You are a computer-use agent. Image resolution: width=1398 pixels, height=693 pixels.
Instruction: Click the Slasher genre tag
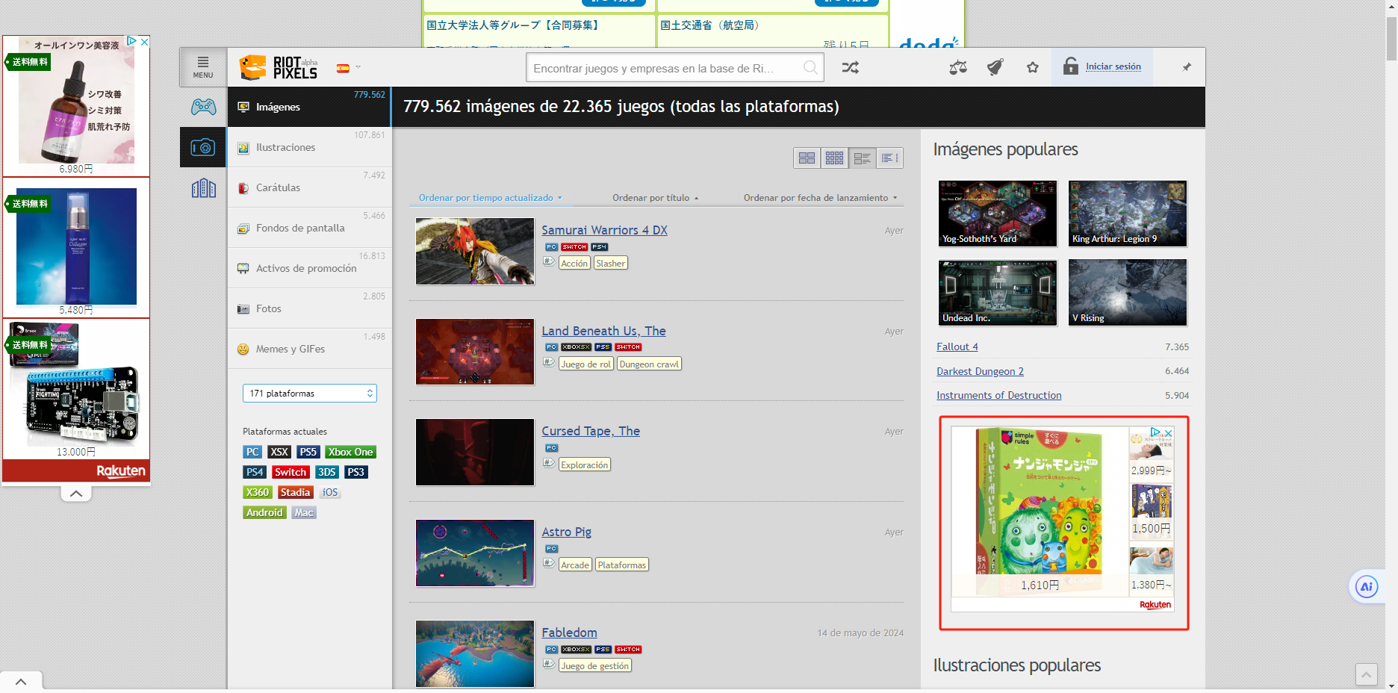click(610, 263)
